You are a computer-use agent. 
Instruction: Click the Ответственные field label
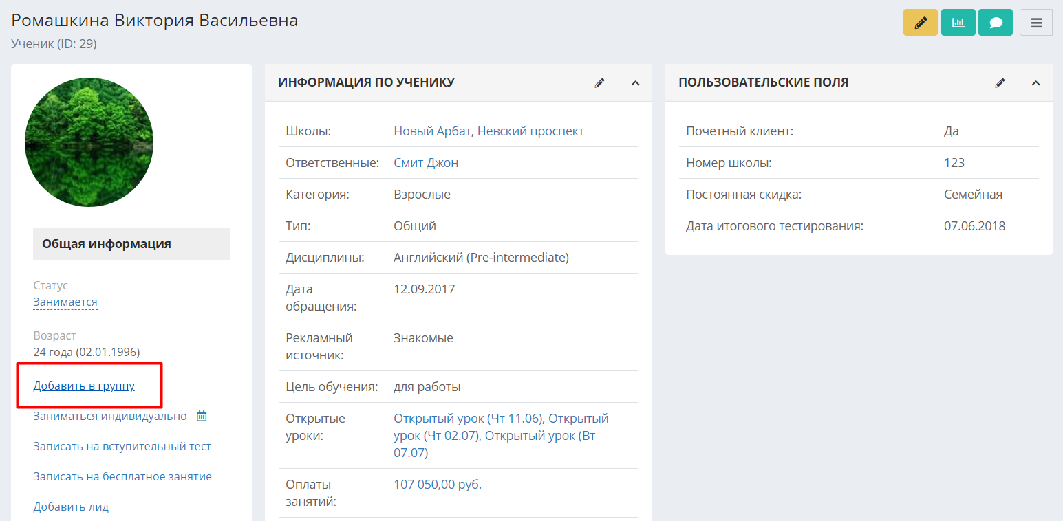coord(332,162)
